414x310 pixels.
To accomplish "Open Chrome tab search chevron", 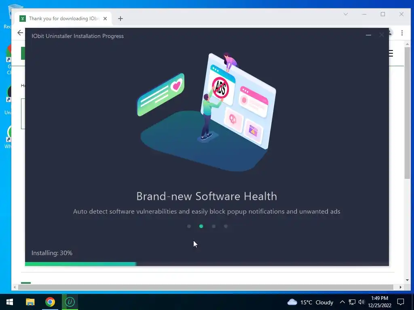I will [x=346, y=14].
